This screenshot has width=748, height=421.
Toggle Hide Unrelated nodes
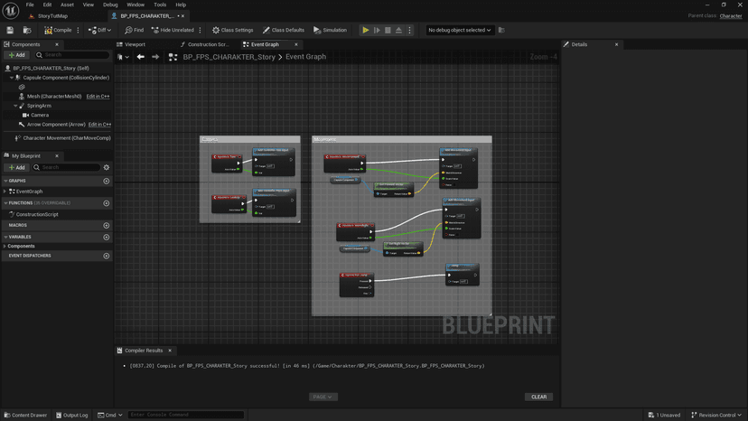(173, 30)
